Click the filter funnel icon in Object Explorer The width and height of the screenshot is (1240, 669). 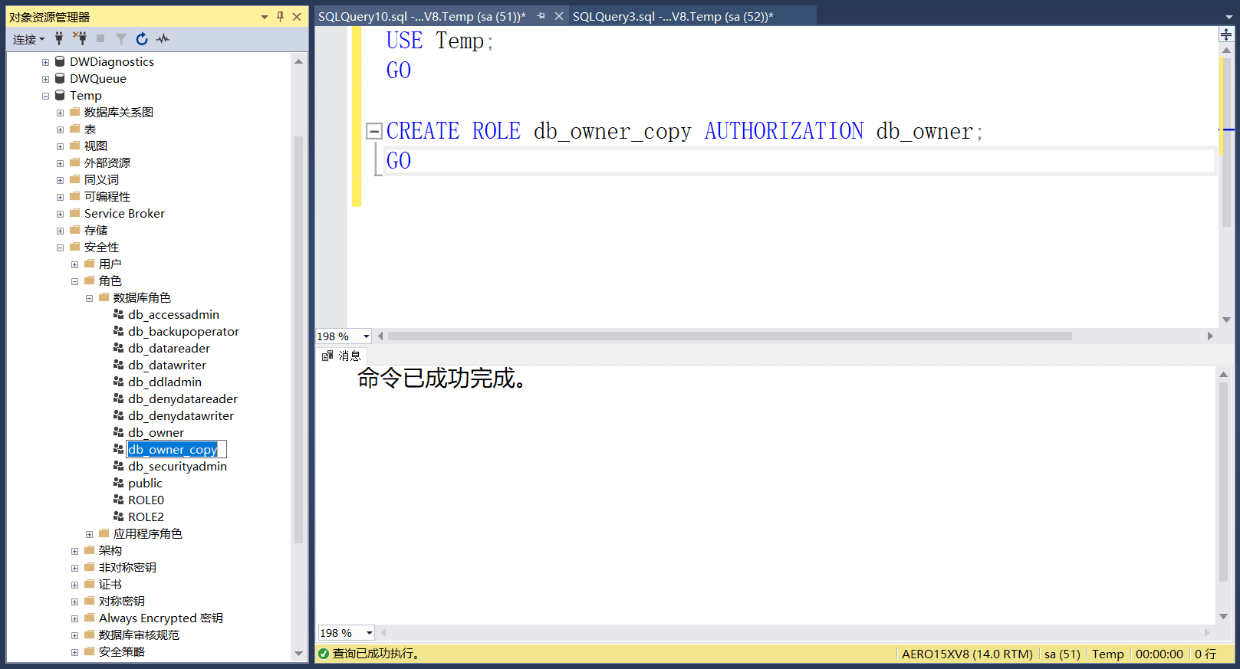click(120, 38)
